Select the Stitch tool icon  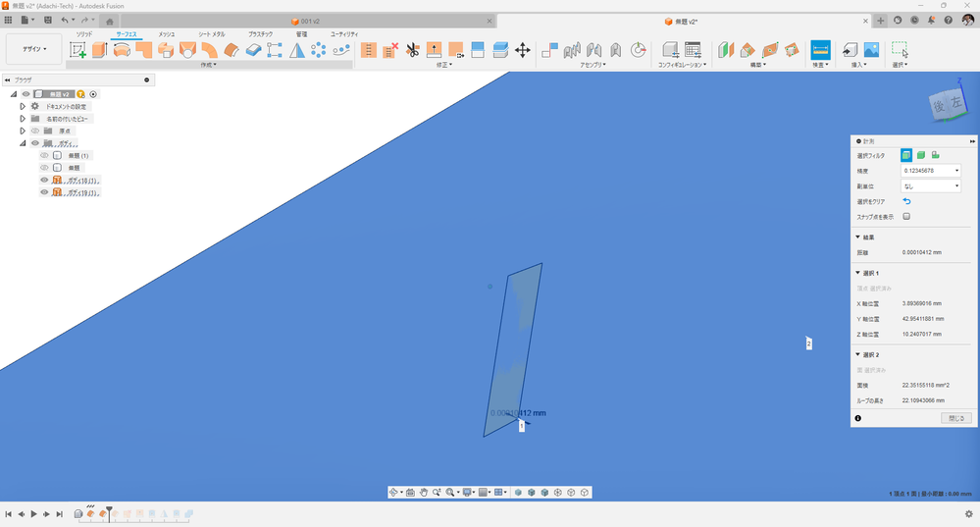click(369, 50)
